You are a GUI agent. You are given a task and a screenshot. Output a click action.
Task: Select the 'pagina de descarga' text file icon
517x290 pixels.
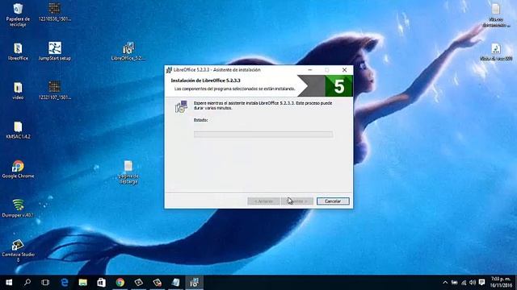click(128, 172)
